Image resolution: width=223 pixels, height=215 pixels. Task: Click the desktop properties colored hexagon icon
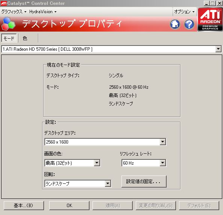8,24
